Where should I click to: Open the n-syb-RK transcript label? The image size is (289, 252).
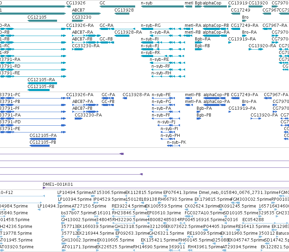point(150,53)
